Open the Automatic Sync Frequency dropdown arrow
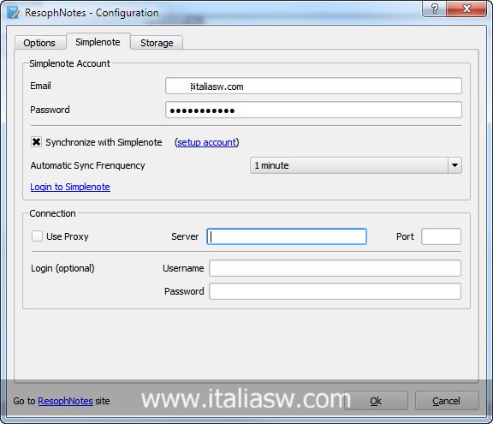This screenshot has width=493, height=424. click(x=454, y=165)
